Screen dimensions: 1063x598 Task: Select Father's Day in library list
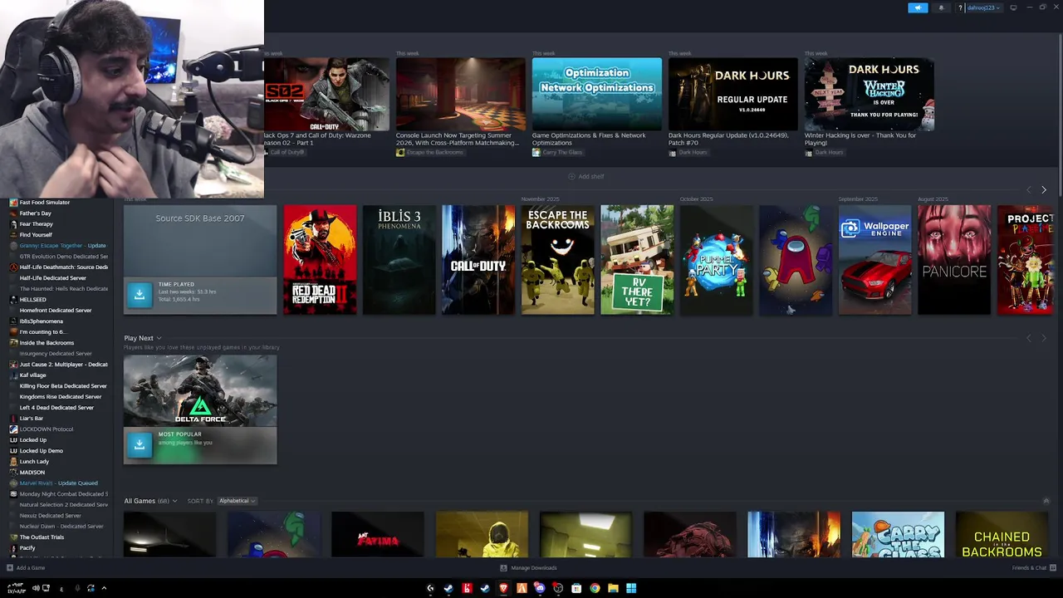tap(35, 213)
